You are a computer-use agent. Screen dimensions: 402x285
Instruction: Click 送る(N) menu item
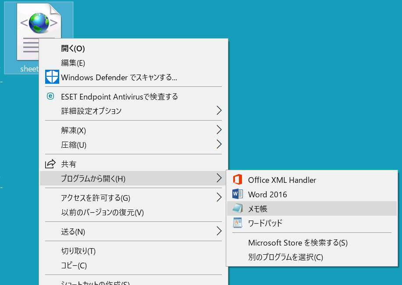[133, 232]
